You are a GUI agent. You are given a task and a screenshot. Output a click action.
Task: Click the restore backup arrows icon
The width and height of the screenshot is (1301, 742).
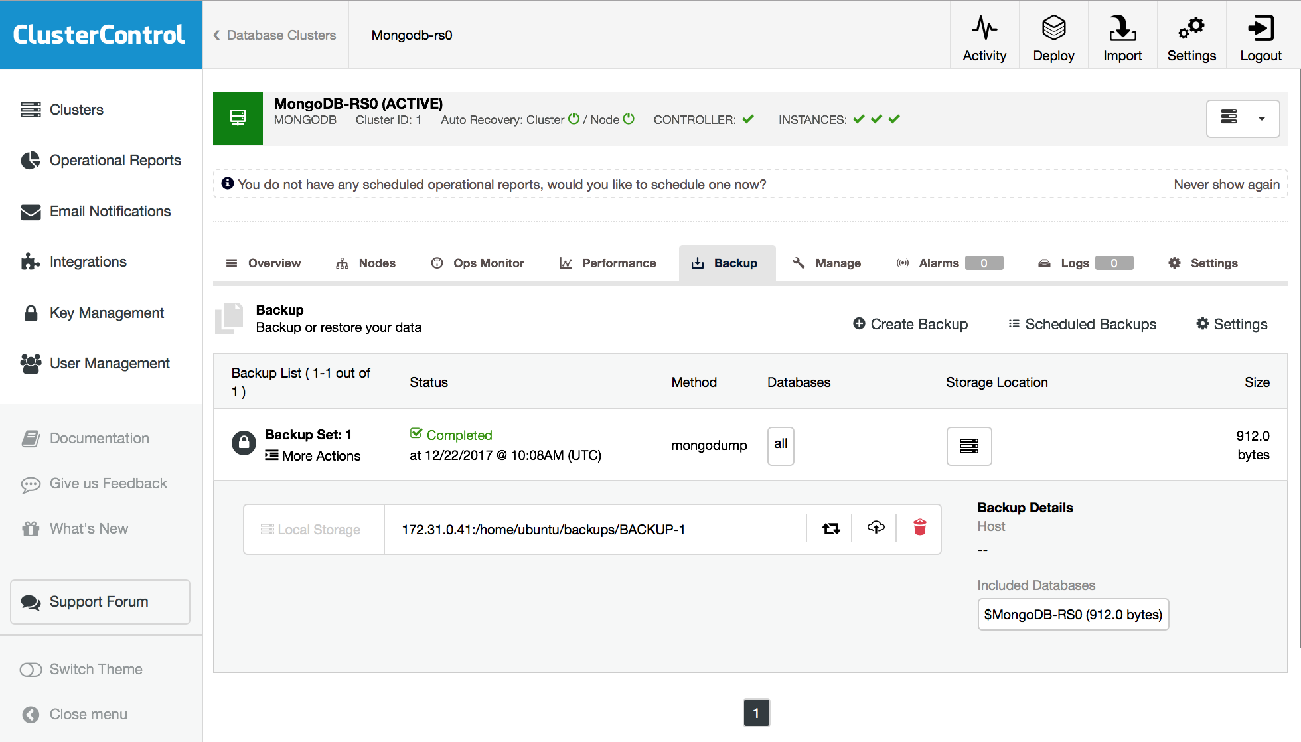tap(830, 528)
